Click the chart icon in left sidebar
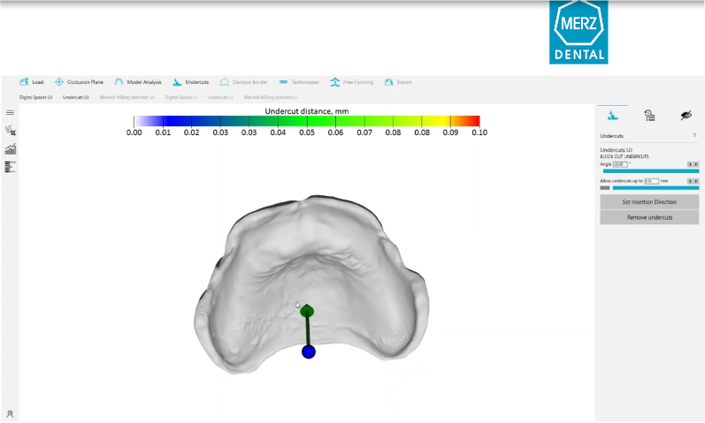 point(11,148)
